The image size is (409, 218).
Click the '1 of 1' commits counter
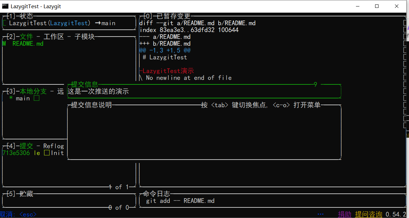[x=119, y=187]
